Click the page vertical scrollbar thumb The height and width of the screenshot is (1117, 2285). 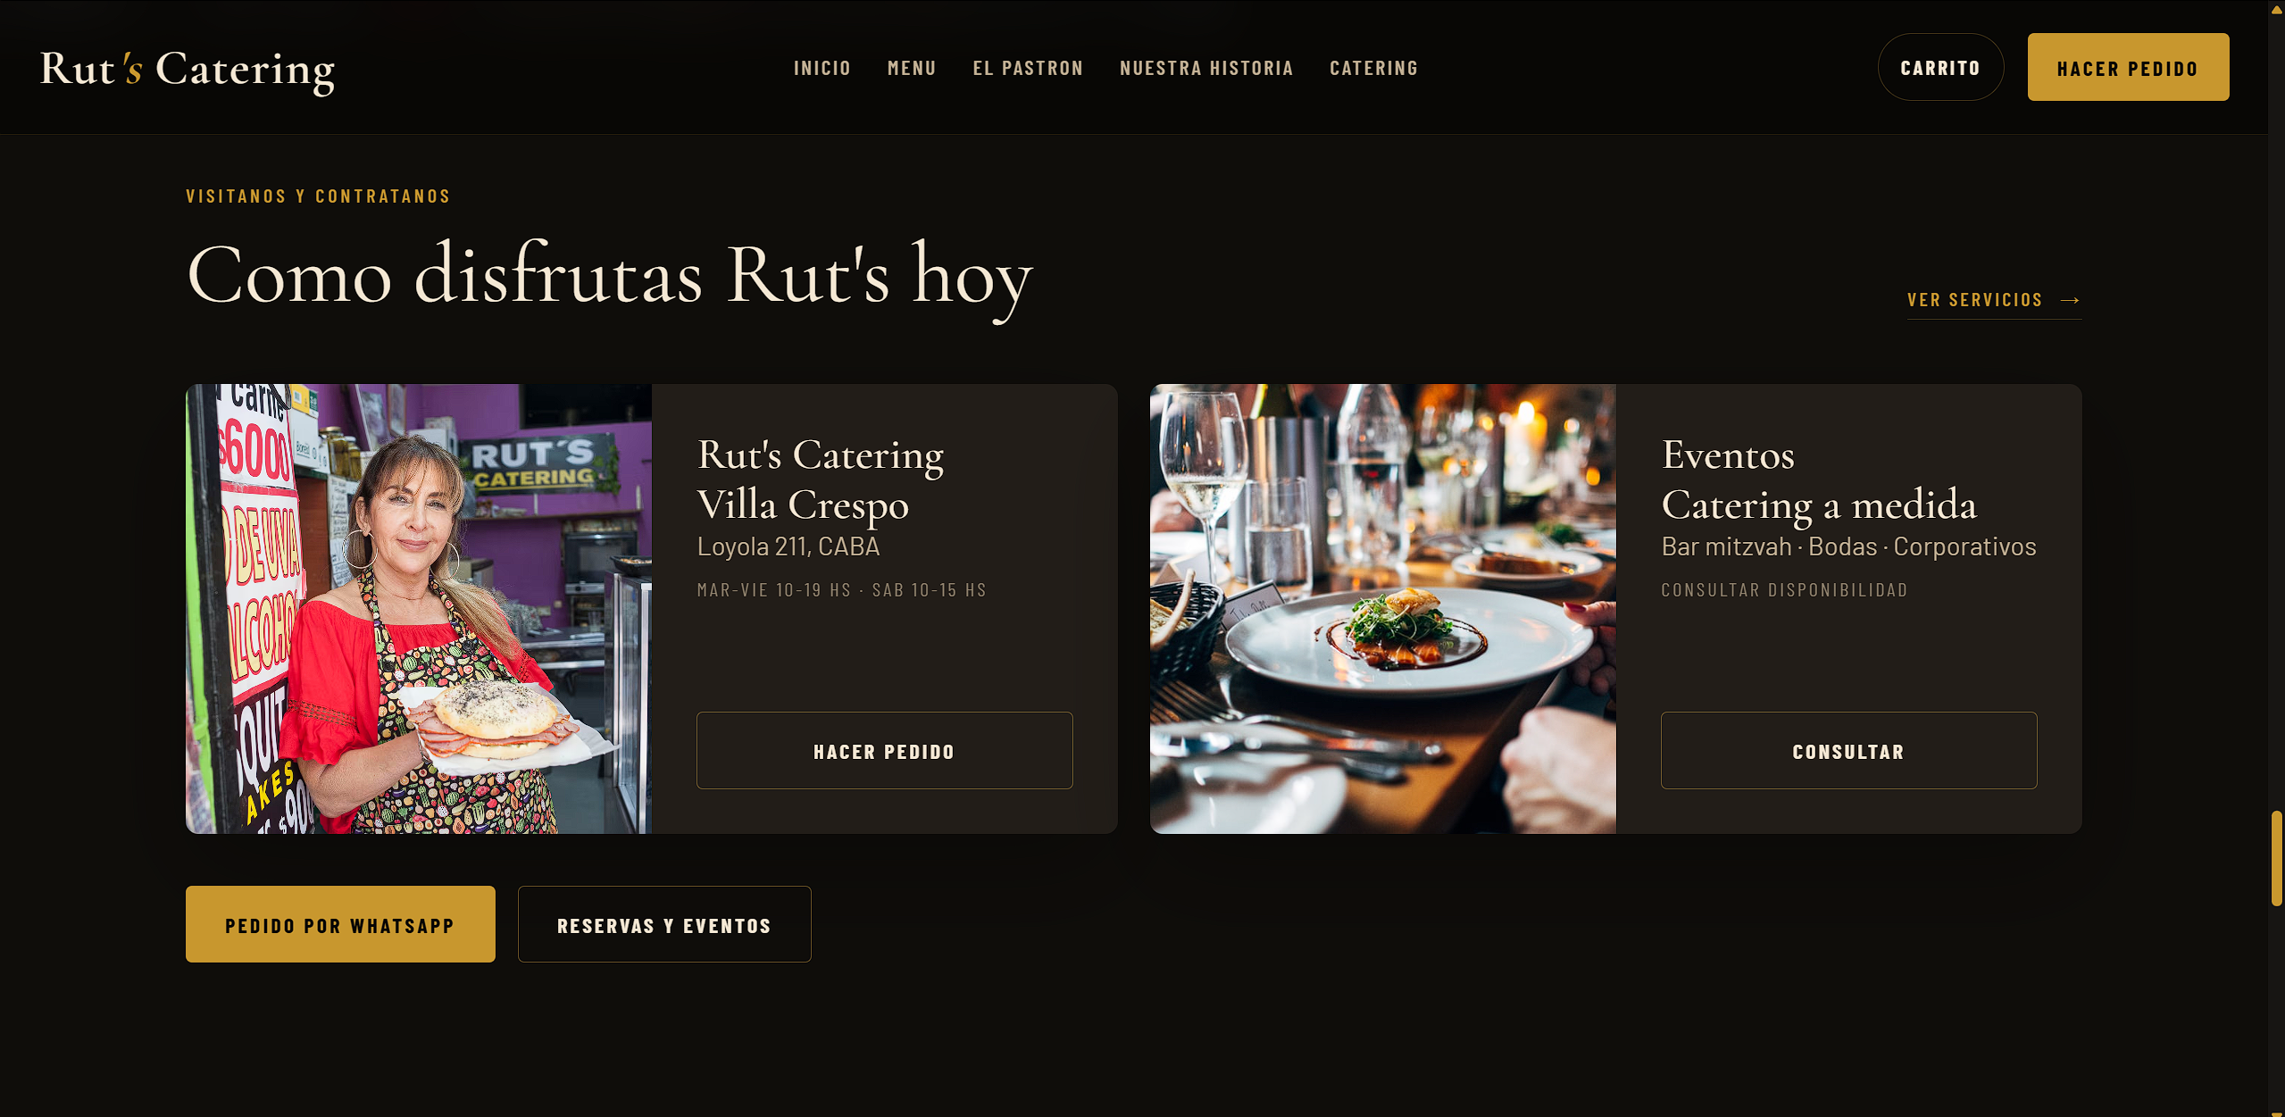pos(2277,858)
